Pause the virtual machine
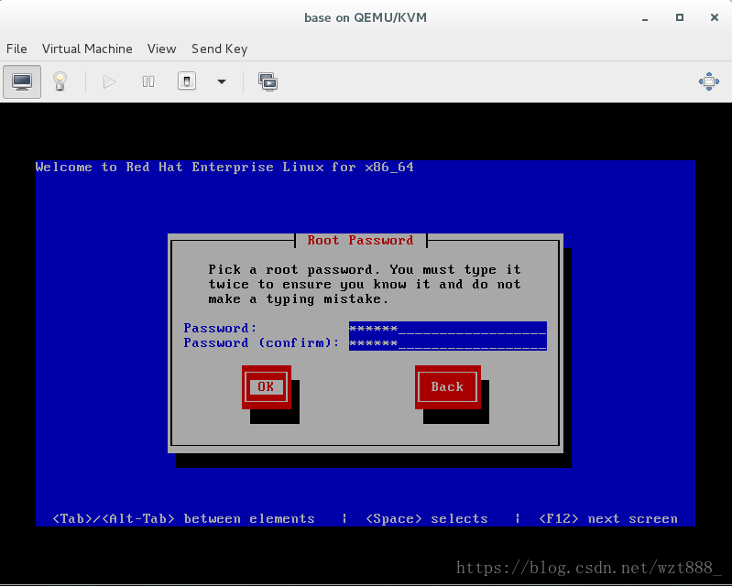 [148, 82]
